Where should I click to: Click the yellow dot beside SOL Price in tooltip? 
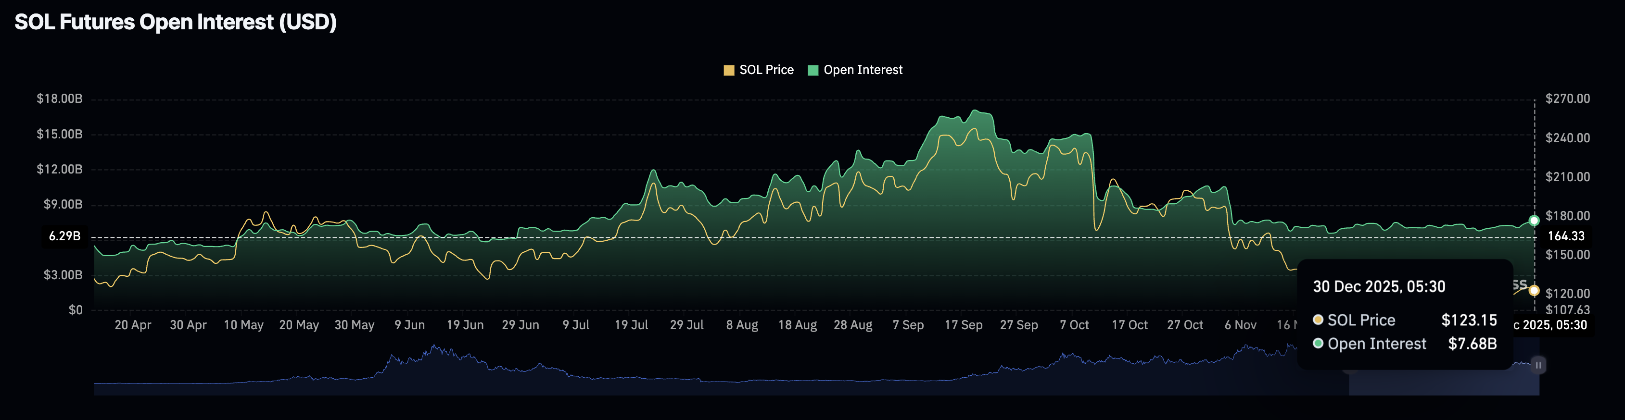coord(1318,320)
